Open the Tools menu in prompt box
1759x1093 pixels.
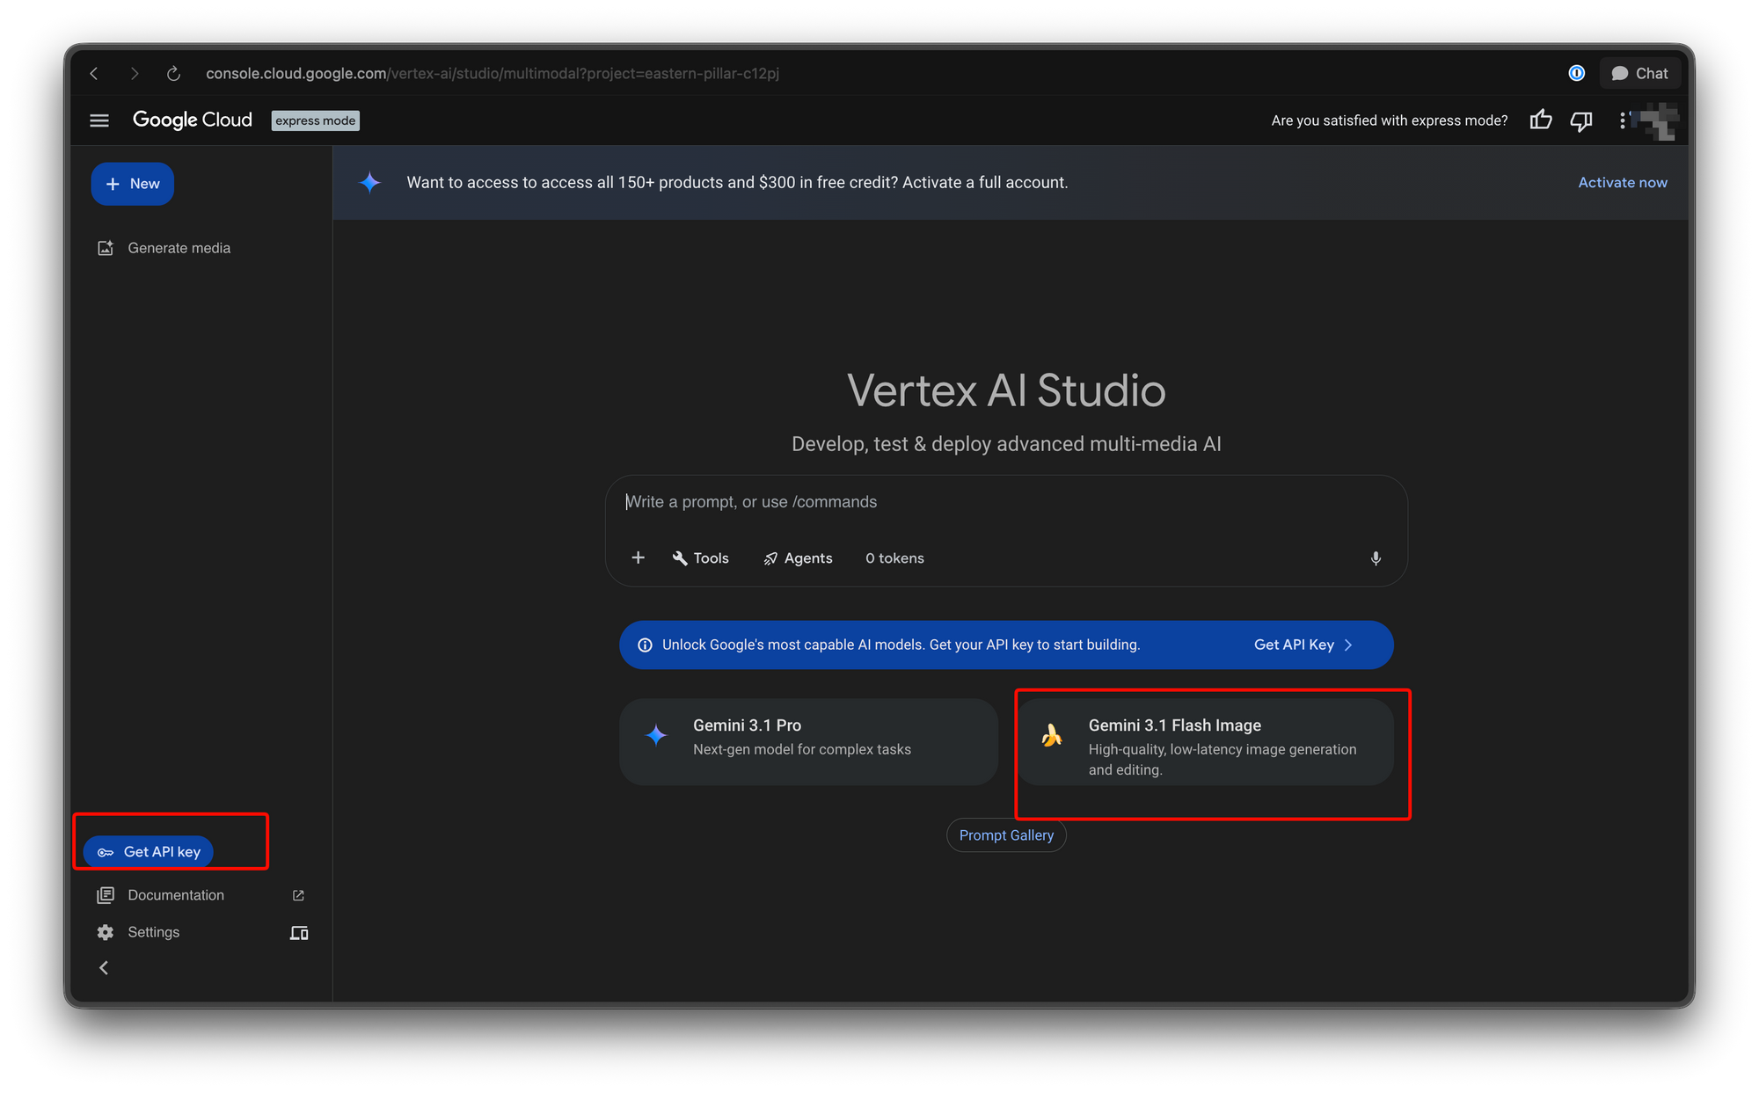click(x=701, y=558)
